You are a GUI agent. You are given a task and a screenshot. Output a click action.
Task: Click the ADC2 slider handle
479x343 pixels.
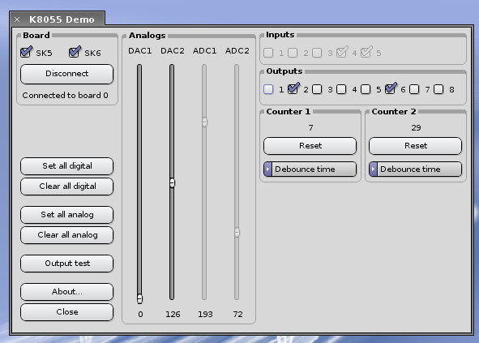click(237, 232)
